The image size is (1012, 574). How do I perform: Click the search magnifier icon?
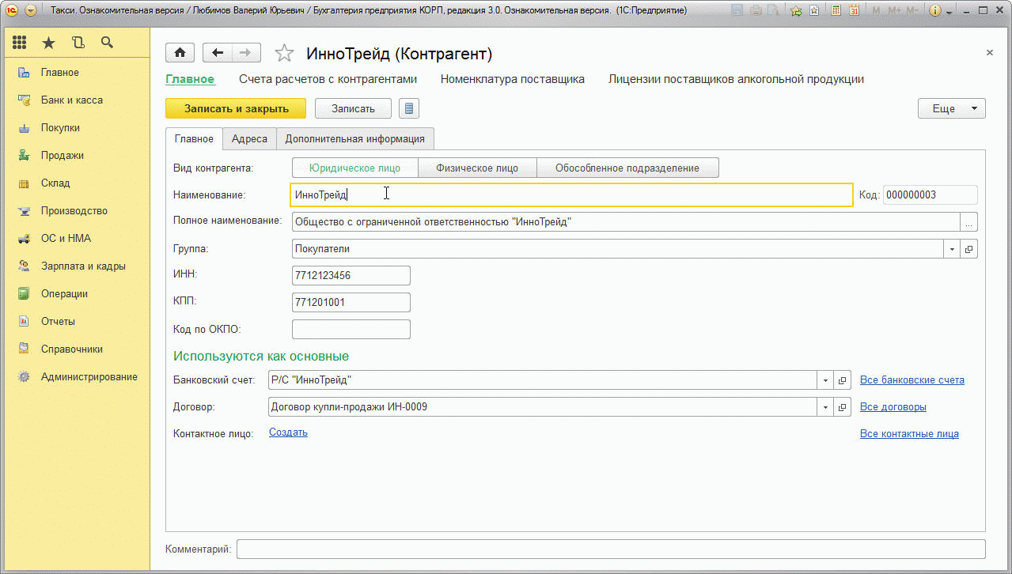(107, 43)
